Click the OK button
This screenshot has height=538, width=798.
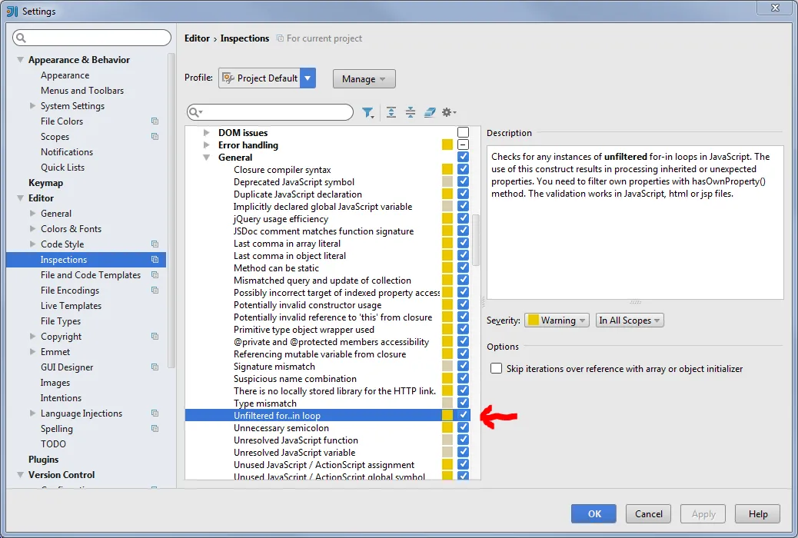[x=594, y=514]
